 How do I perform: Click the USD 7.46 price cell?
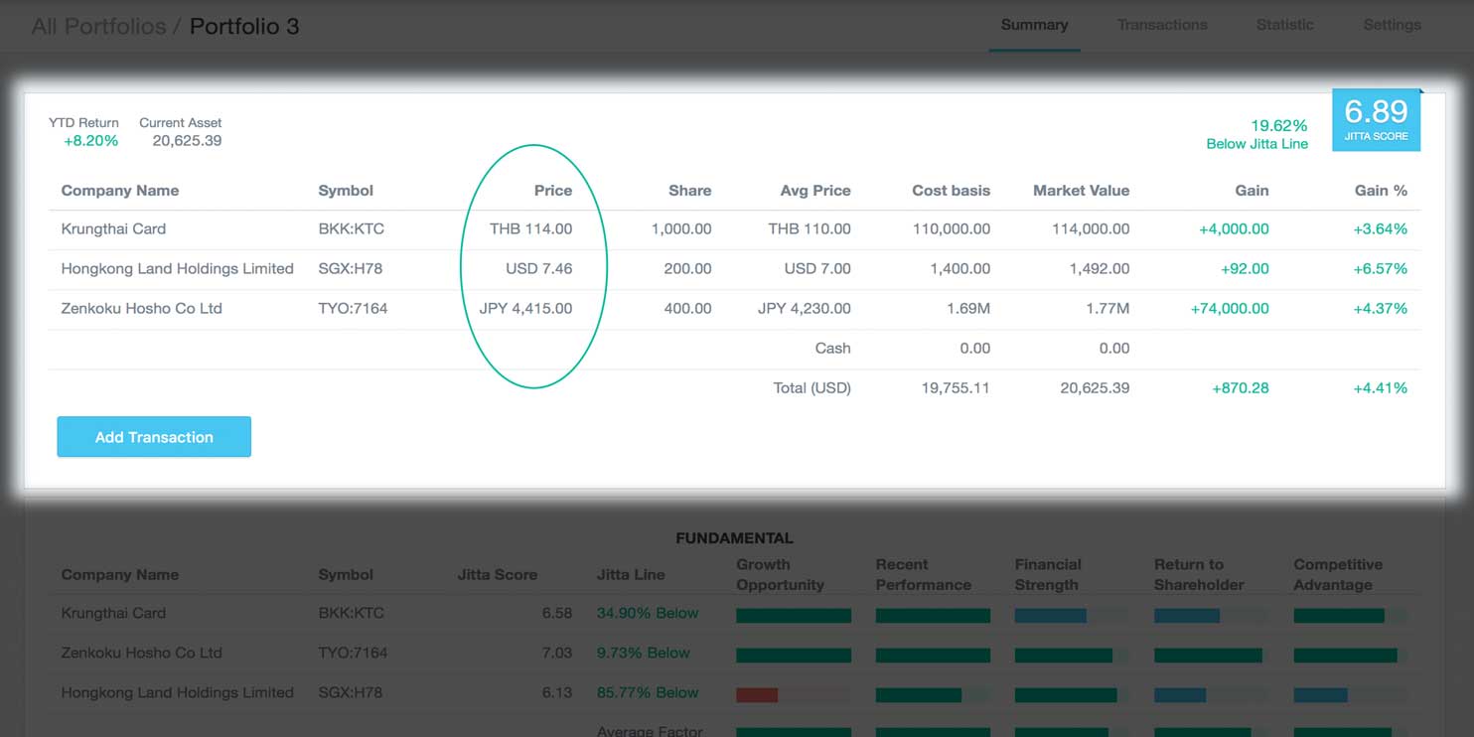pos(537,269)
